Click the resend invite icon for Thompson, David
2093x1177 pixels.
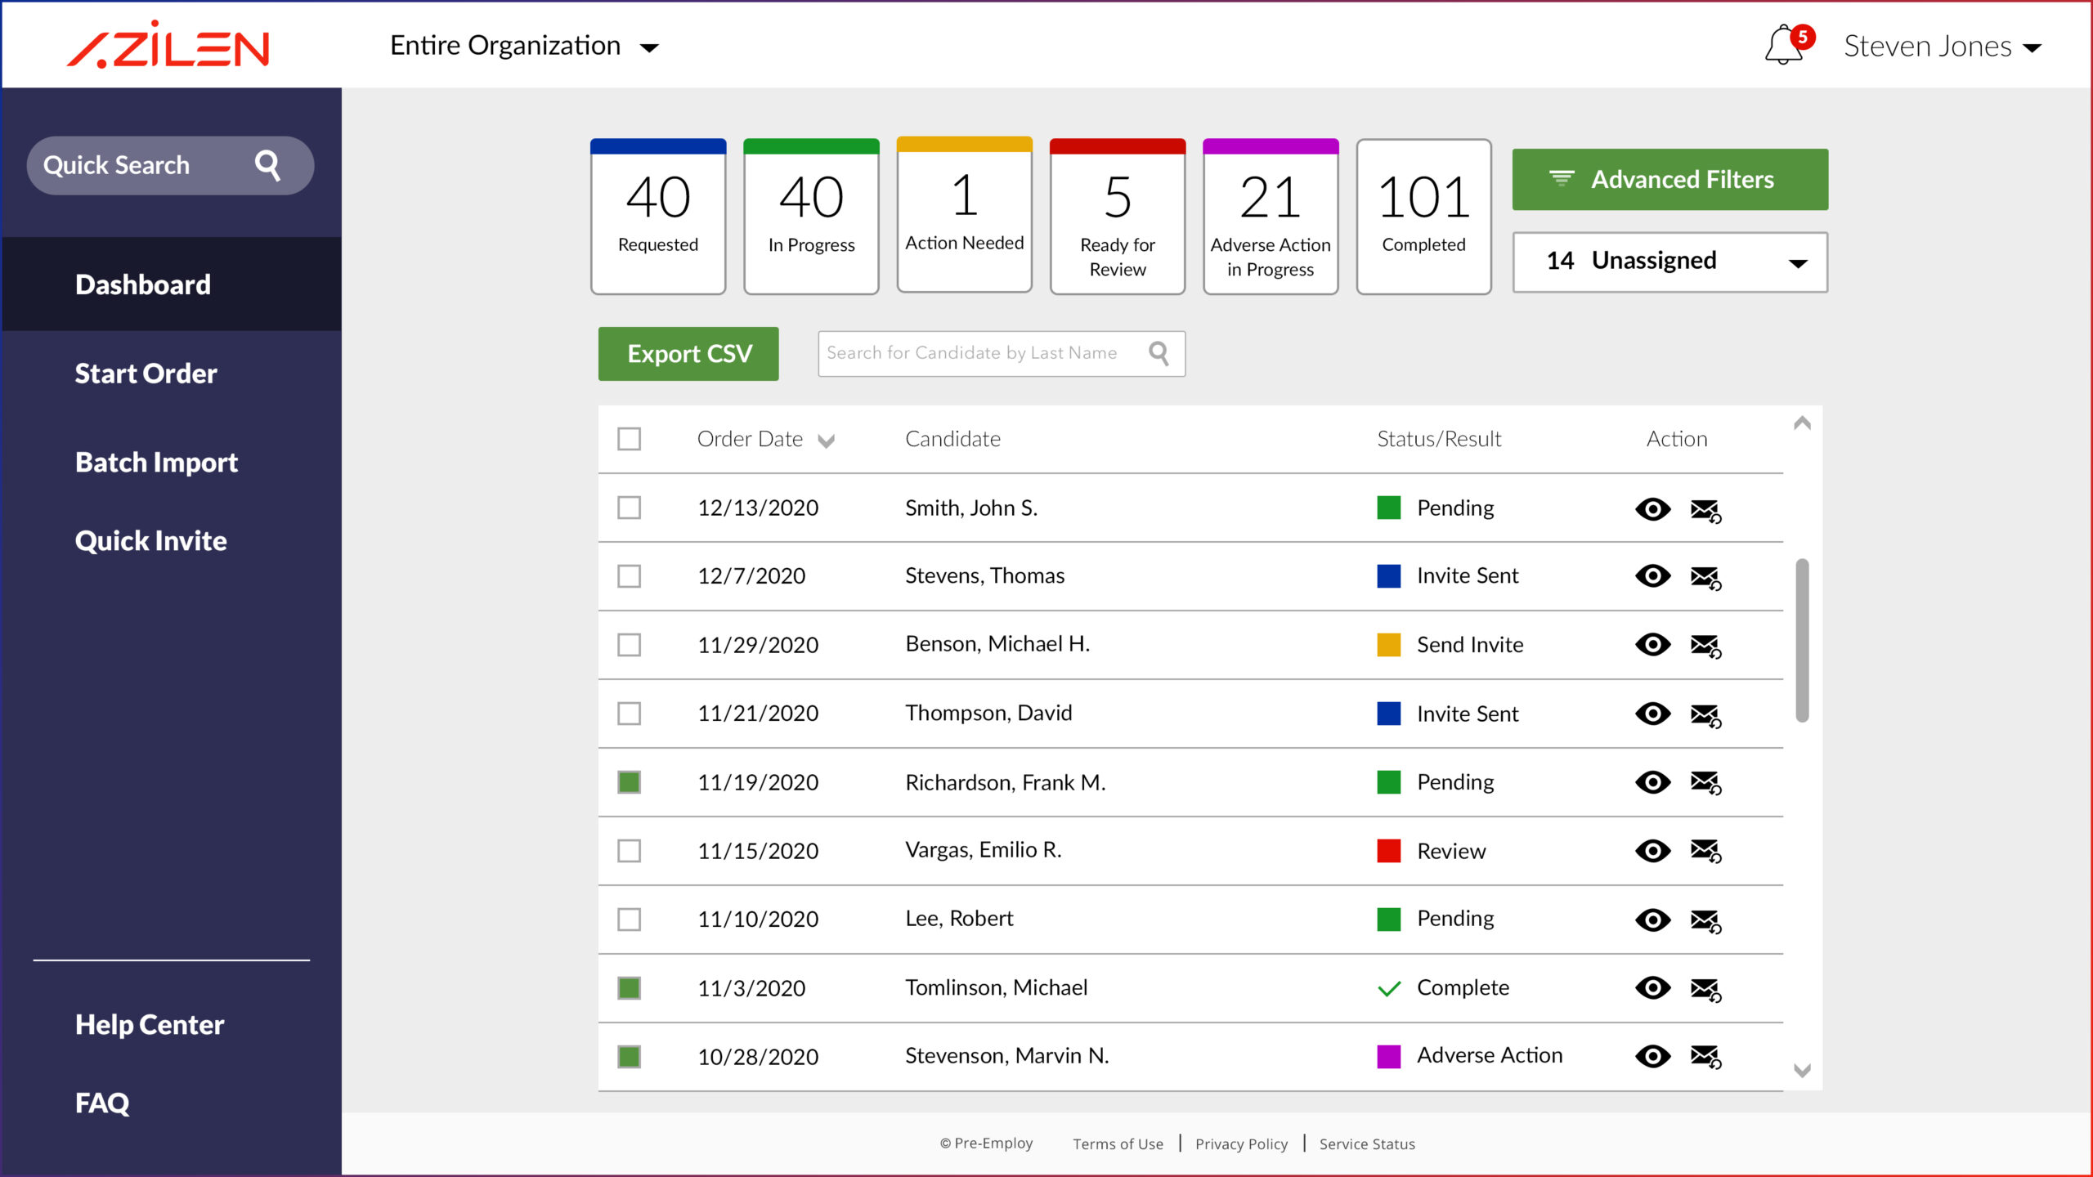1706,714
